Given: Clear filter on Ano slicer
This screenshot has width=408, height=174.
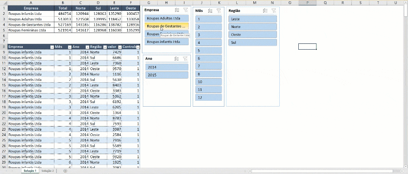Looking at the screenshot, I should pos(185,59).
